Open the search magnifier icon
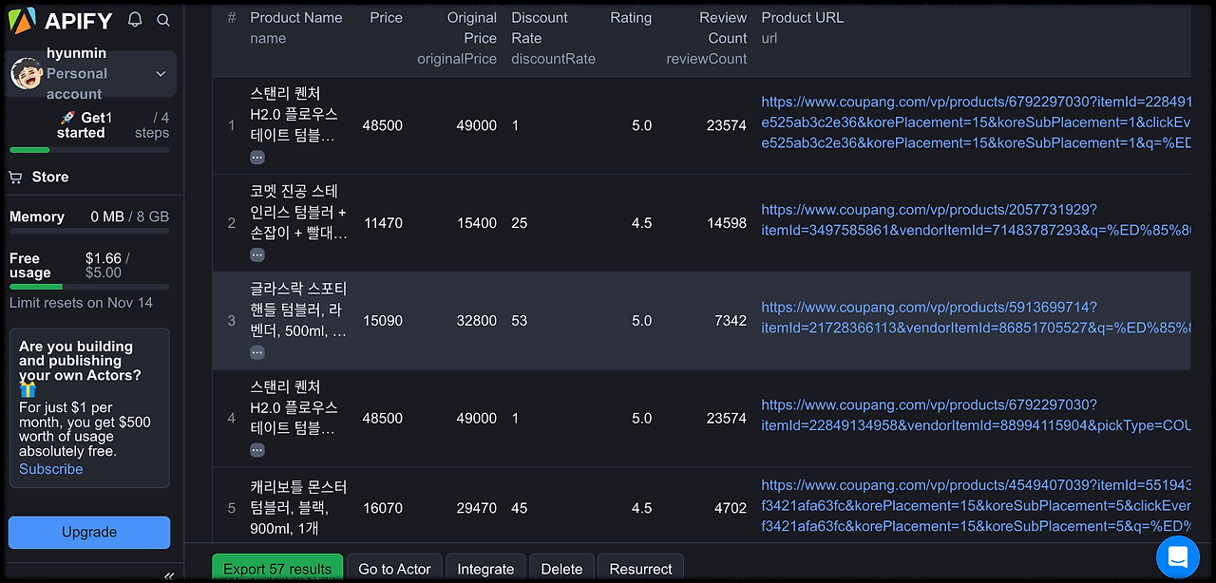 [x=163, y=20]
